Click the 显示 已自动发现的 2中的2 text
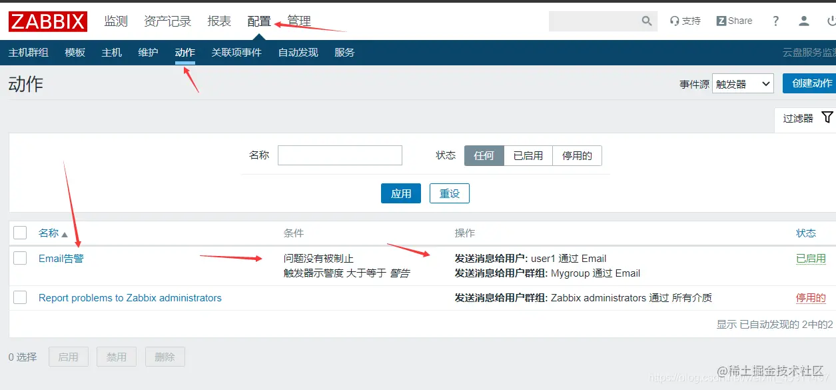The width and height of the screenshot is (836, 390). coord(775,325)
